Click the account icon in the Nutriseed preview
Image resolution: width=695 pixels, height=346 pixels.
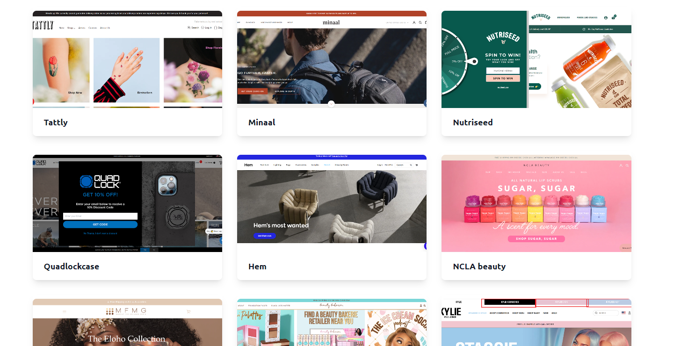click(606, 18)
